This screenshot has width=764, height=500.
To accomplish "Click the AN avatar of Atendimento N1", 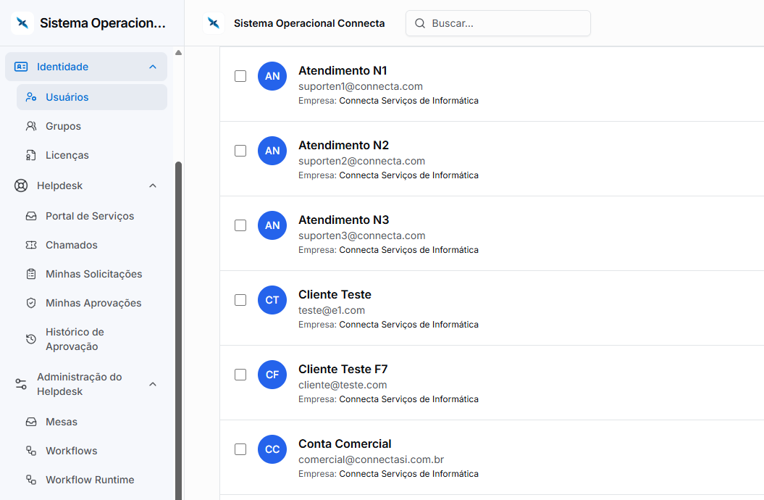I will tap(272, 76).
